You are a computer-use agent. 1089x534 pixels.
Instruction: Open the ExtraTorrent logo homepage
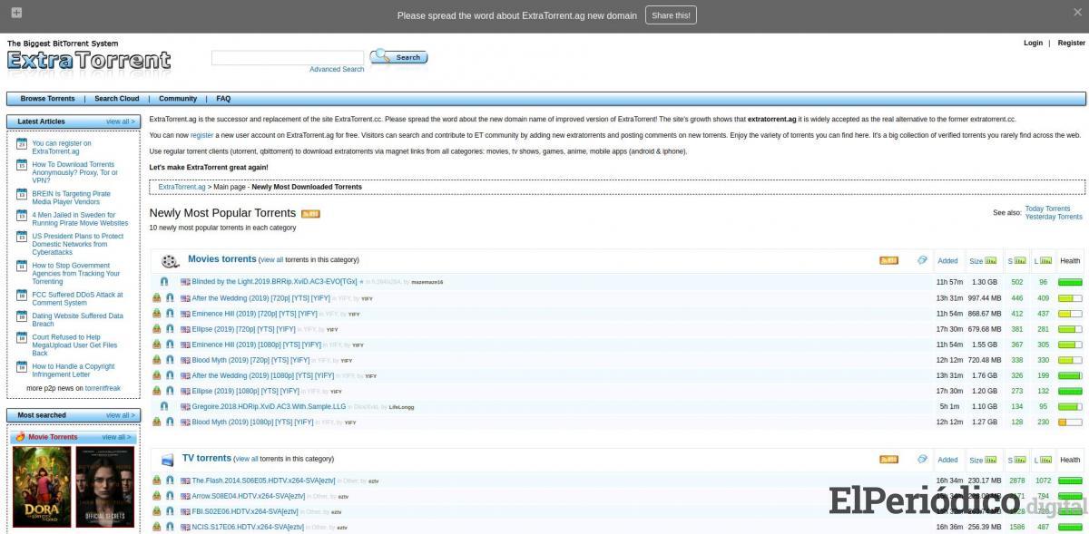[89, 61]
